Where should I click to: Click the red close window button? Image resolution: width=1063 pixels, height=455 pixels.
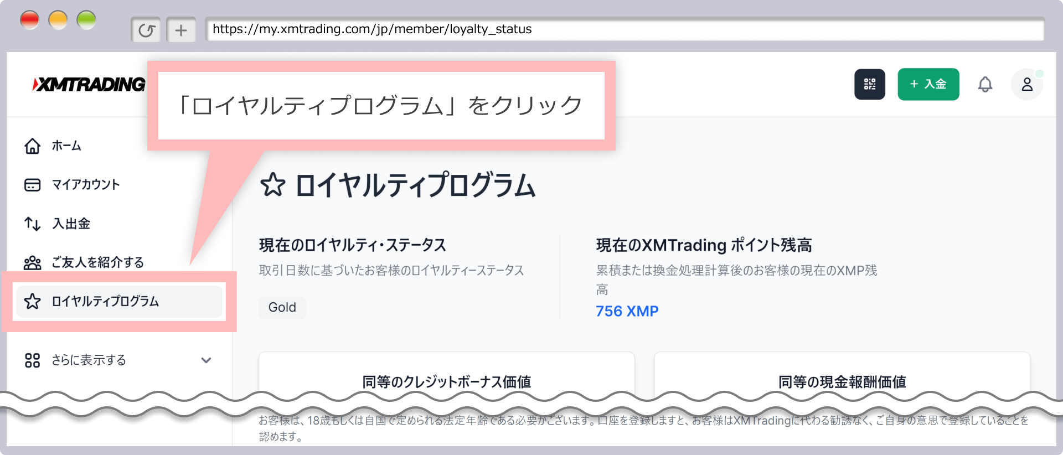(30, 20)
